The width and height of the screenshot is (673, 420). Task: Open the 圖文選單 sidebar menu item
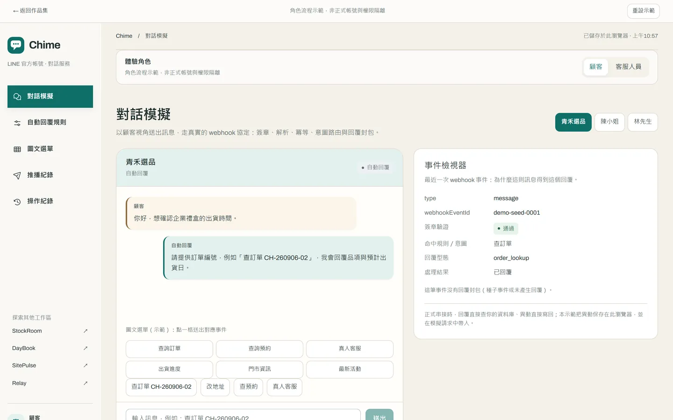(50, 149)
